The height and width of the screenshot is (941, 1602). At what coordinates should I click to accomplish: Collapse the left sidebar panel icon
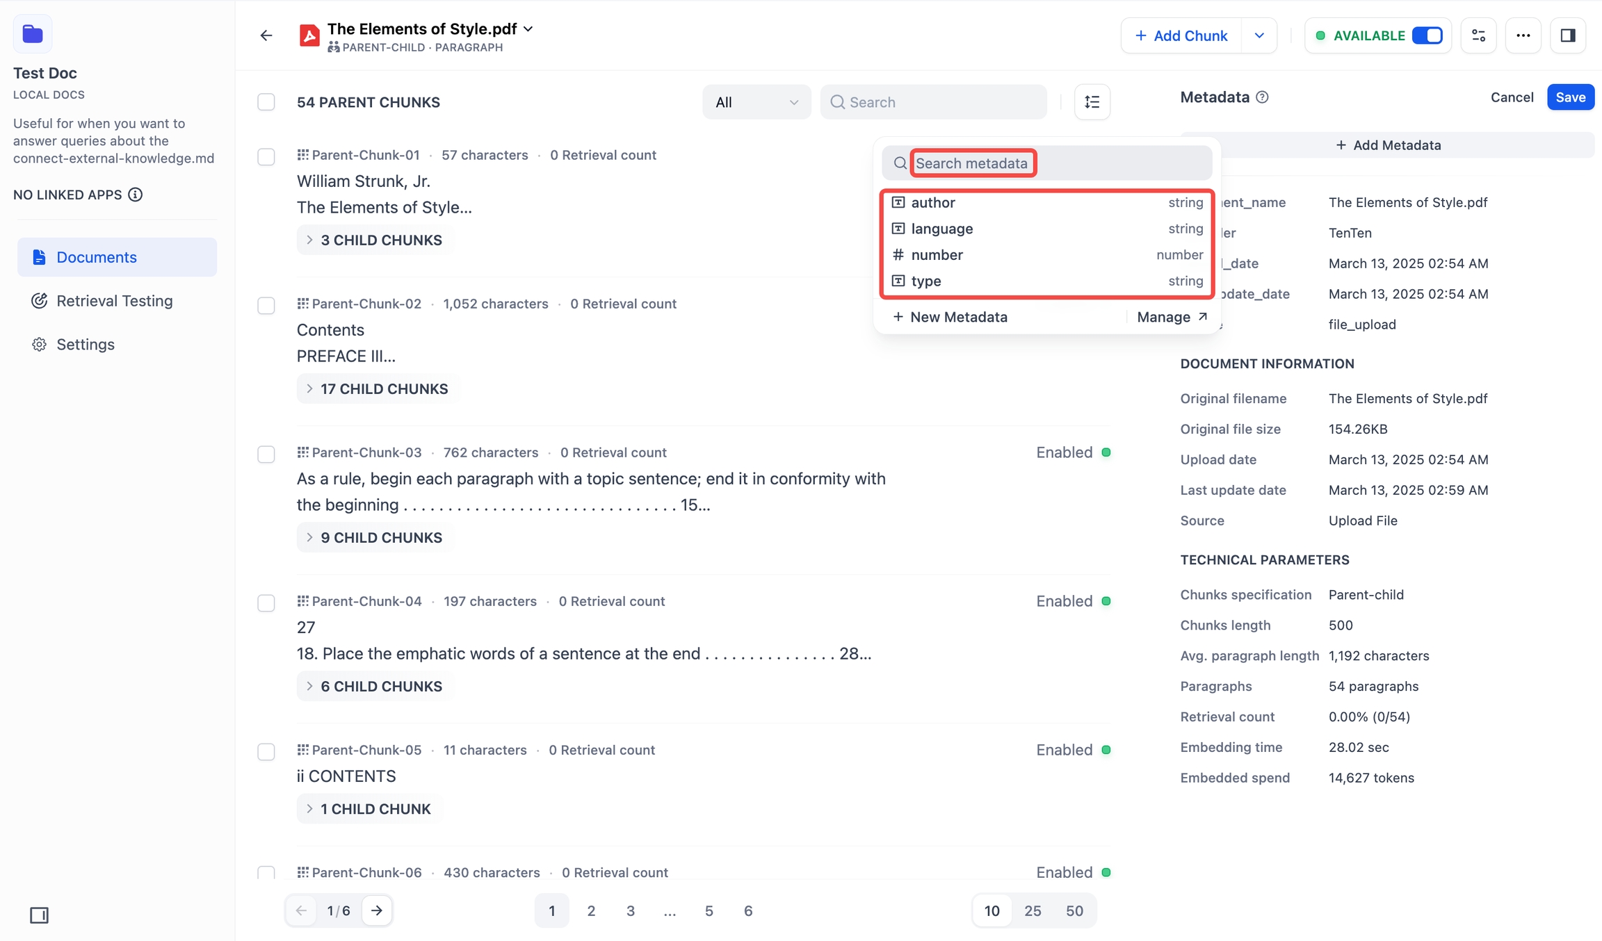(x=39, y=915)
